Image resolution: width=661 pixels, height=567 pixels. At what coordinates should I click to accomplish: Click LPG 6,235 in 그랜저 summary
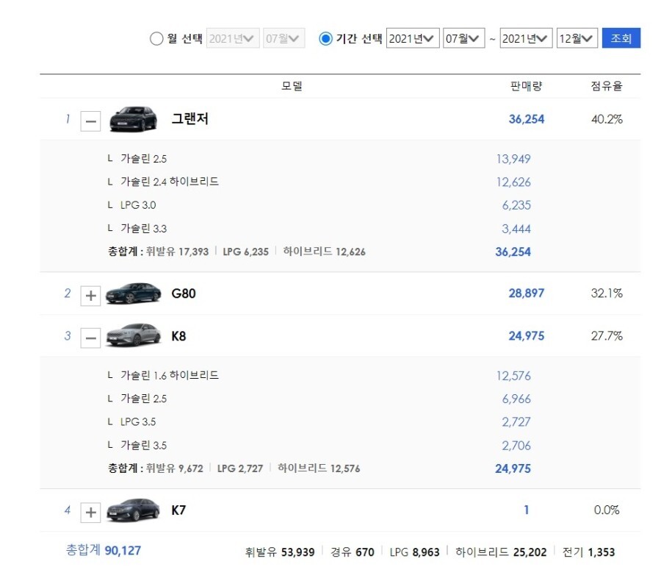pos(246,252)
